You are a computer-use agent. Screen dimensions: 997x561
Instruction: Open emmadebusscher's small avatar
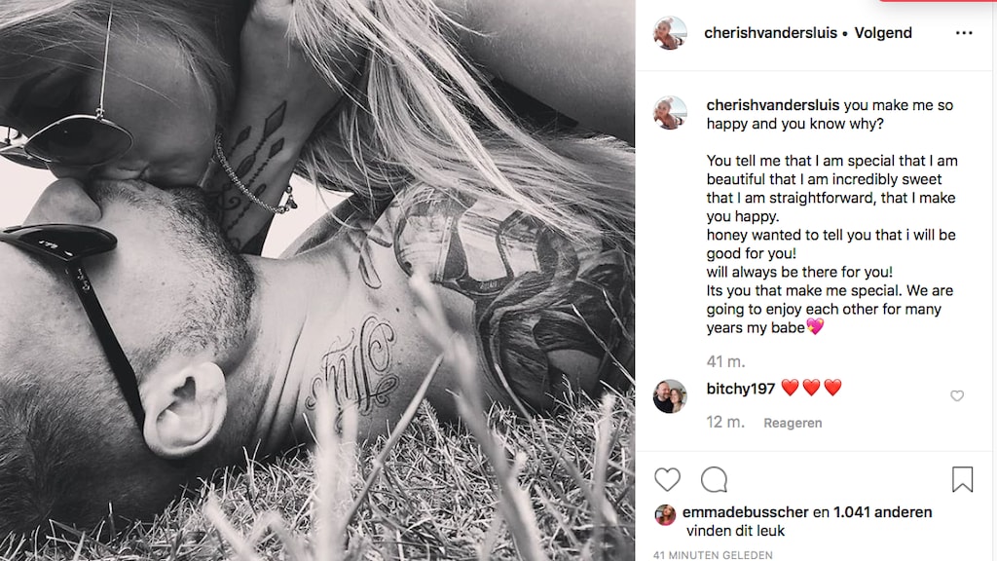coord(665,514)
